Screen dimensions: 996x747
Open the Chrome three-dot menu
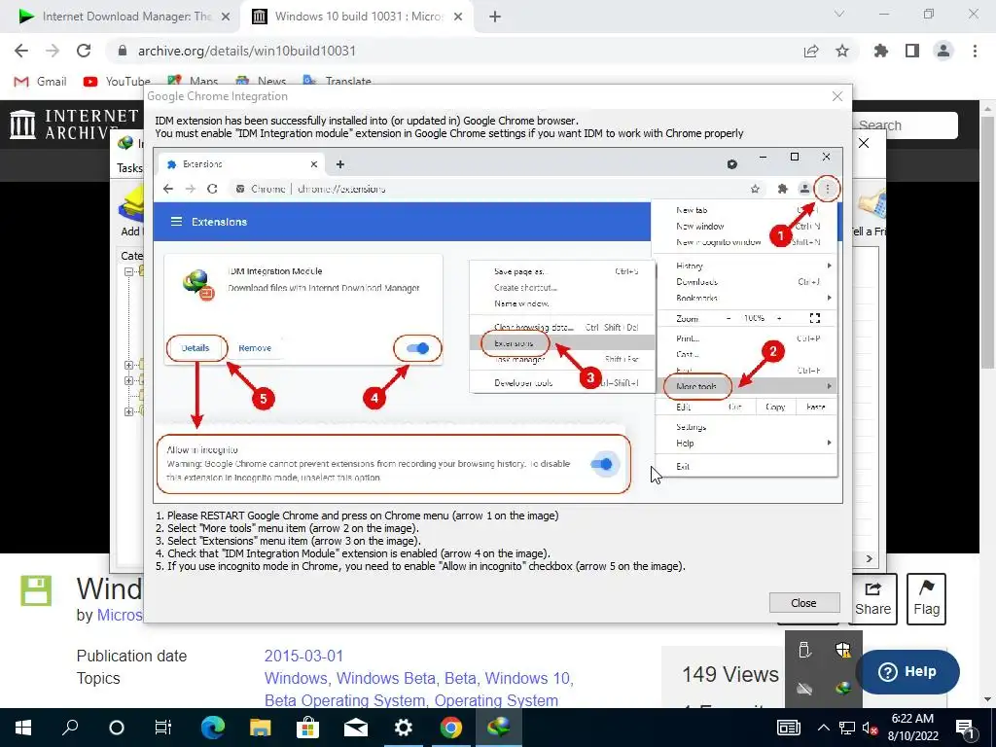975,51
